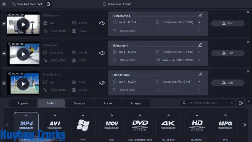The height and width of the screenshot is (142, 252).
Task: Select the MOV format icon
Action: (112, 125)
